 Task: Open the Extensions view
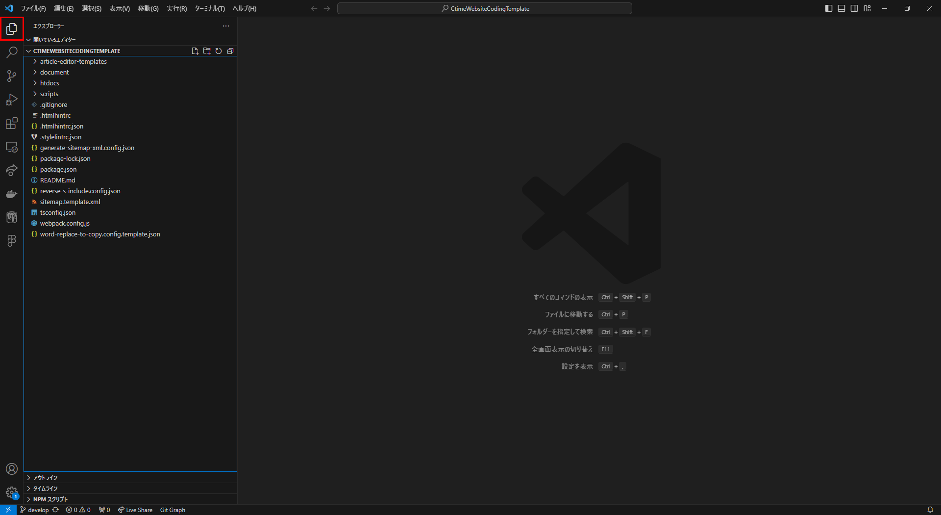(12, 123)
